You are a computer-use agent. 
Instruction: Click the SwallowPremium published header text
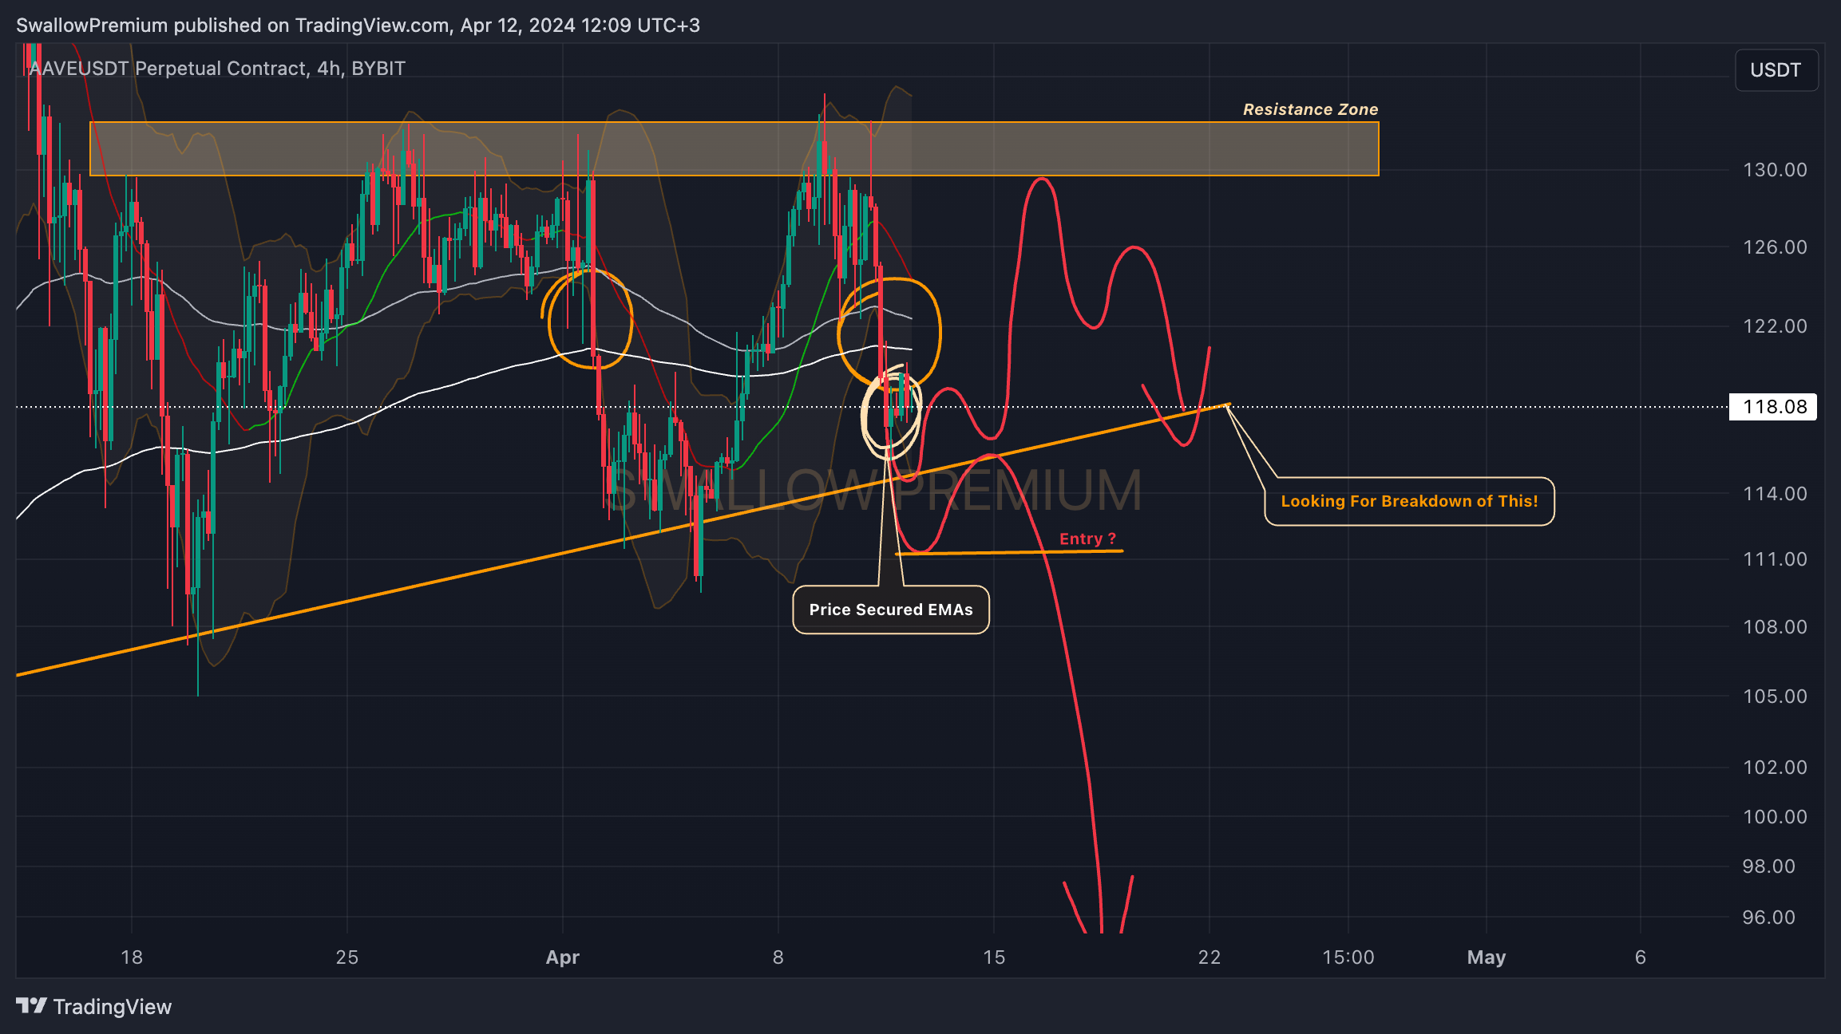(358, 26)
